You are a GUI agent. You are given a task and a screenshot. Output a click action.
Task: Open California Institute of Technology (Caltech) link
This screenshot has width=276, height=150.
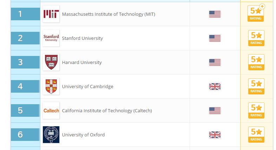tap(107, 111)
